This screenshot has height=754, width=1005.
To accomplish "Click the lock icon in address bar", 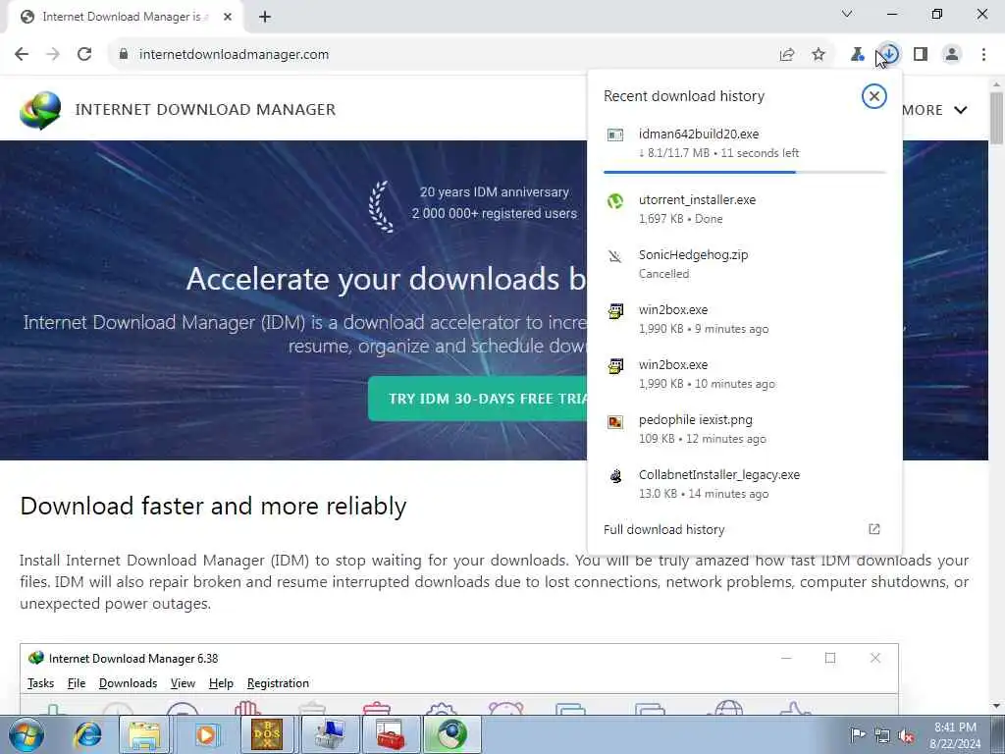I will coord(124,55).
